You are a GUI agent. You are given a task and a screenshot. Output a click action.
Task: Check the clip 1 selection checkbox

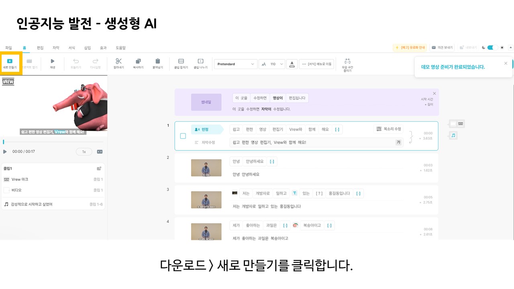click(x=183, y=136)
